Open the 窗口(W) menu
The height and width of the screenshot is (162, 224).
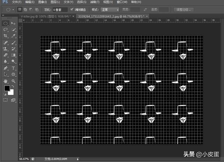click(x=122, y=2)
